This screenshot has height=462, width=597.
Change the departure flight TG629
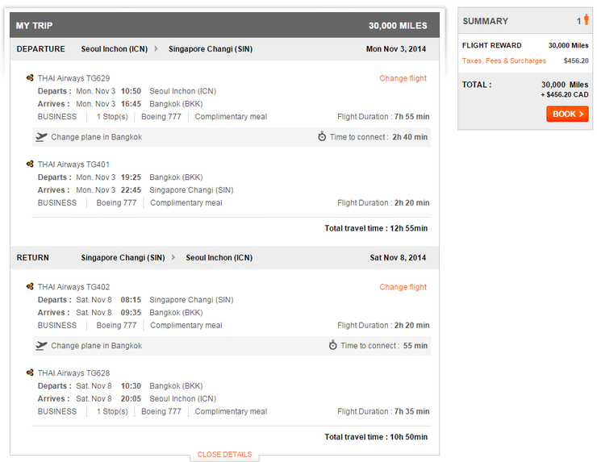click(x=403, y=78)
